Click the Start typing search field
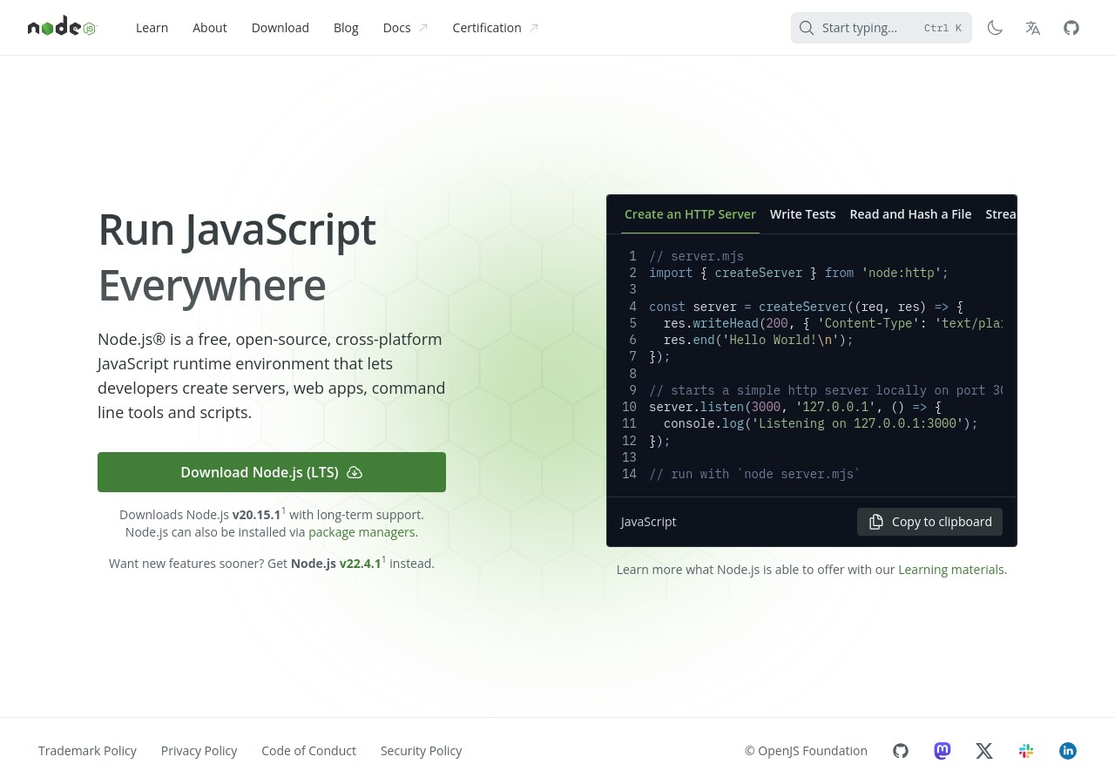1115x784 pixels. click(871, 28)
